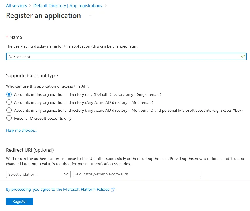Open Default Directory App registrations breadcrumb

(68, 5)
